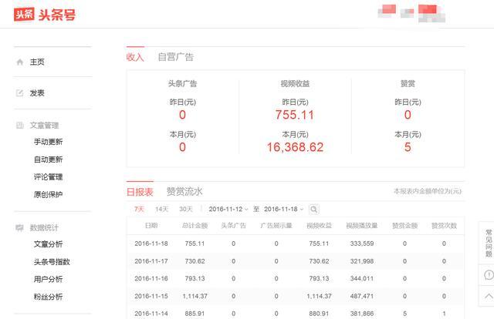The width and height of the screenshot is (494, 319).
Task: Click the 2016-11-18 date cell
Action: tap(151, 243)
